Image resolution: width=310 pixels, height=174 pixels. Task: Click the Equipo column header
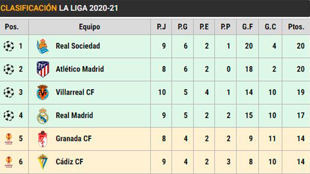(x=89, y=27)
